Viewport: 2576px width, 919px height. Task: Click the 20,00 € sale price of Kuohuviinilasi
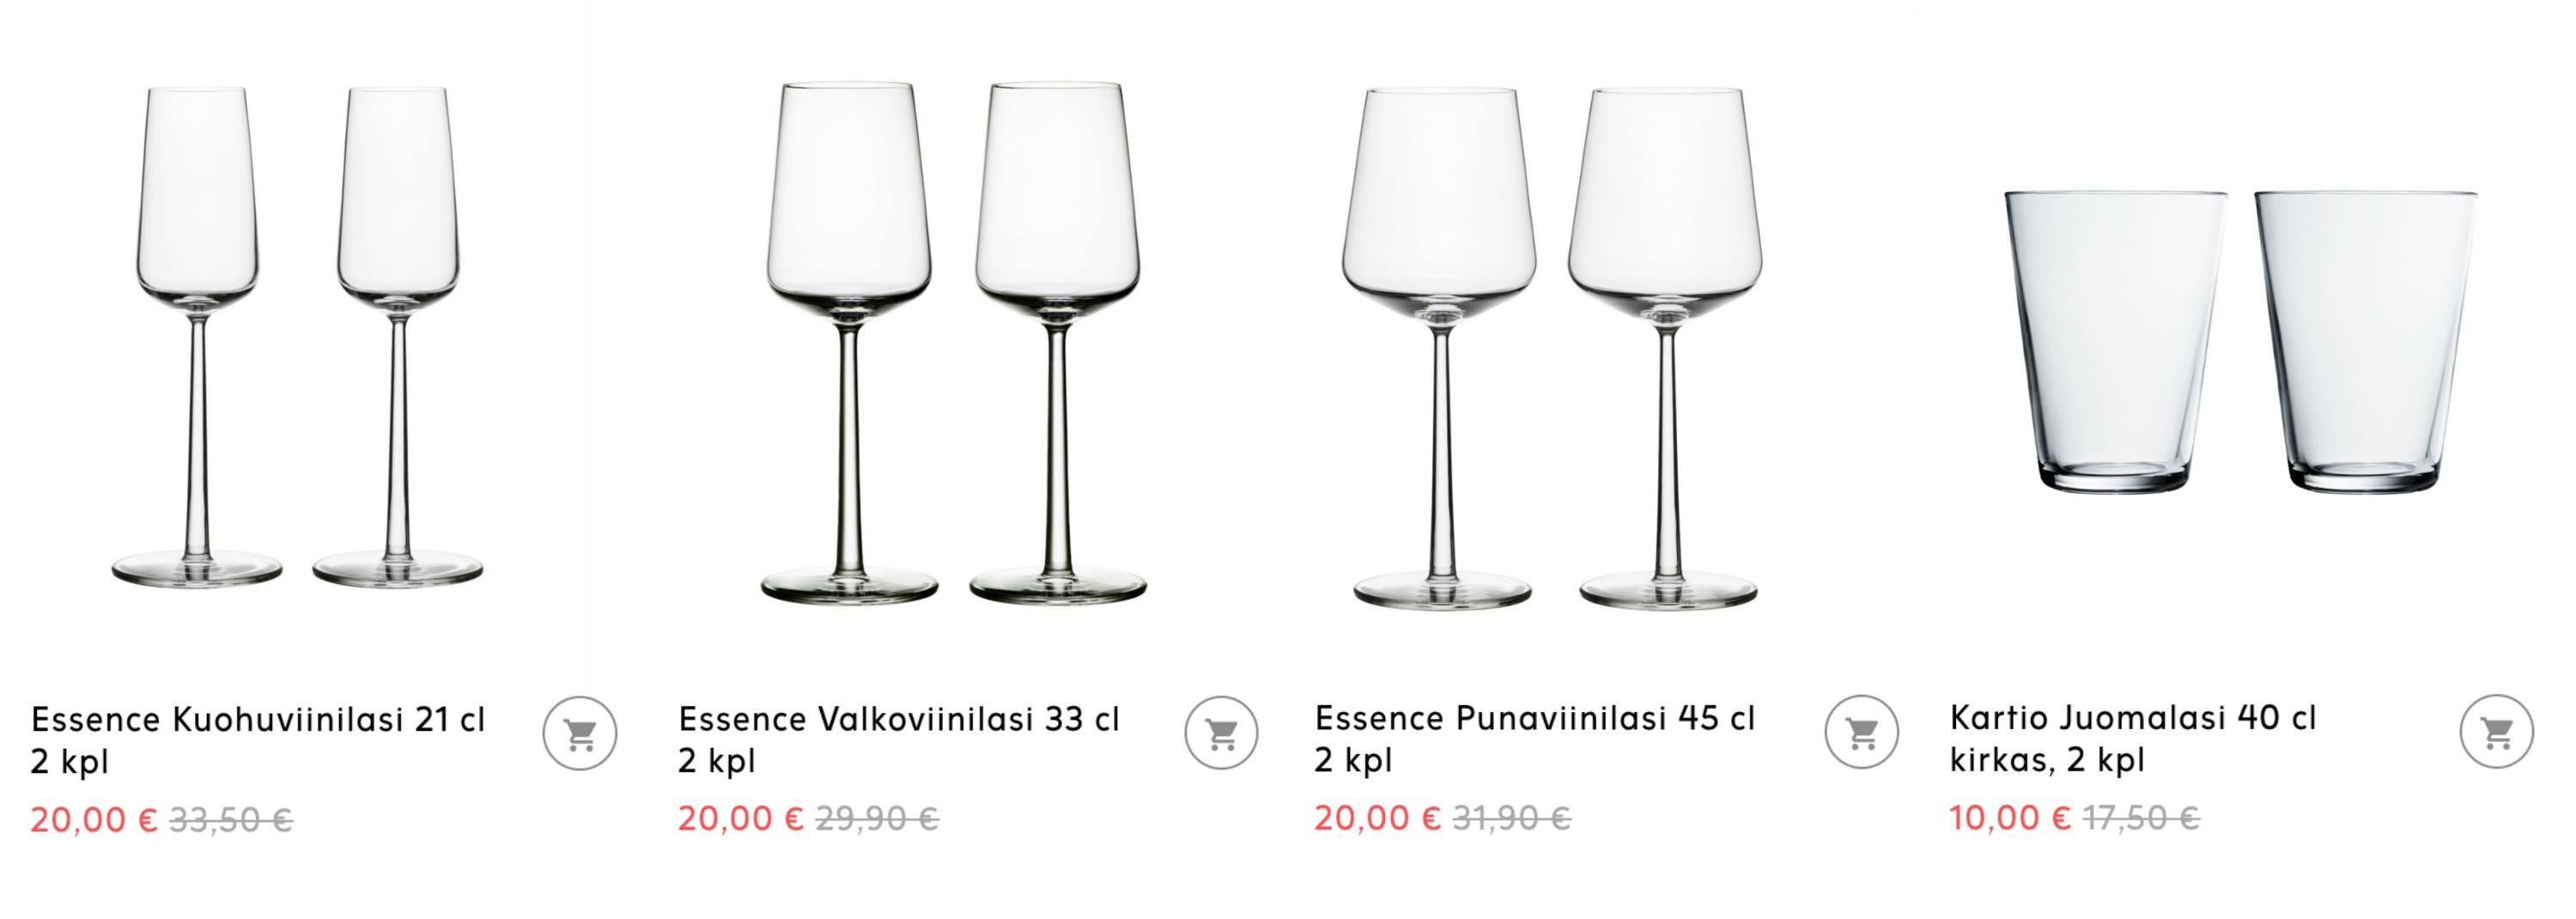click(x=94, y=820)
